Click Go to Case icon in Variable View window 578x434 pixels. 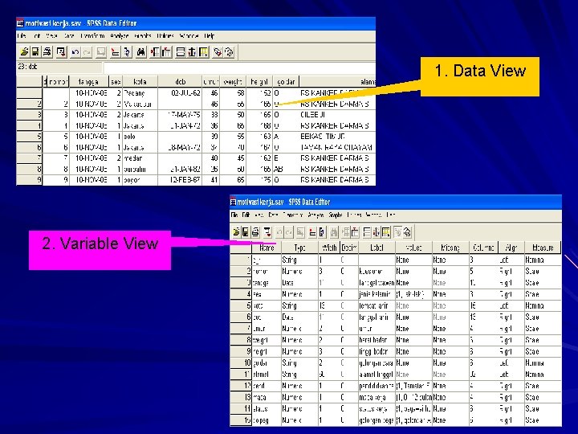pyautogui.click(x=312, y=232)
